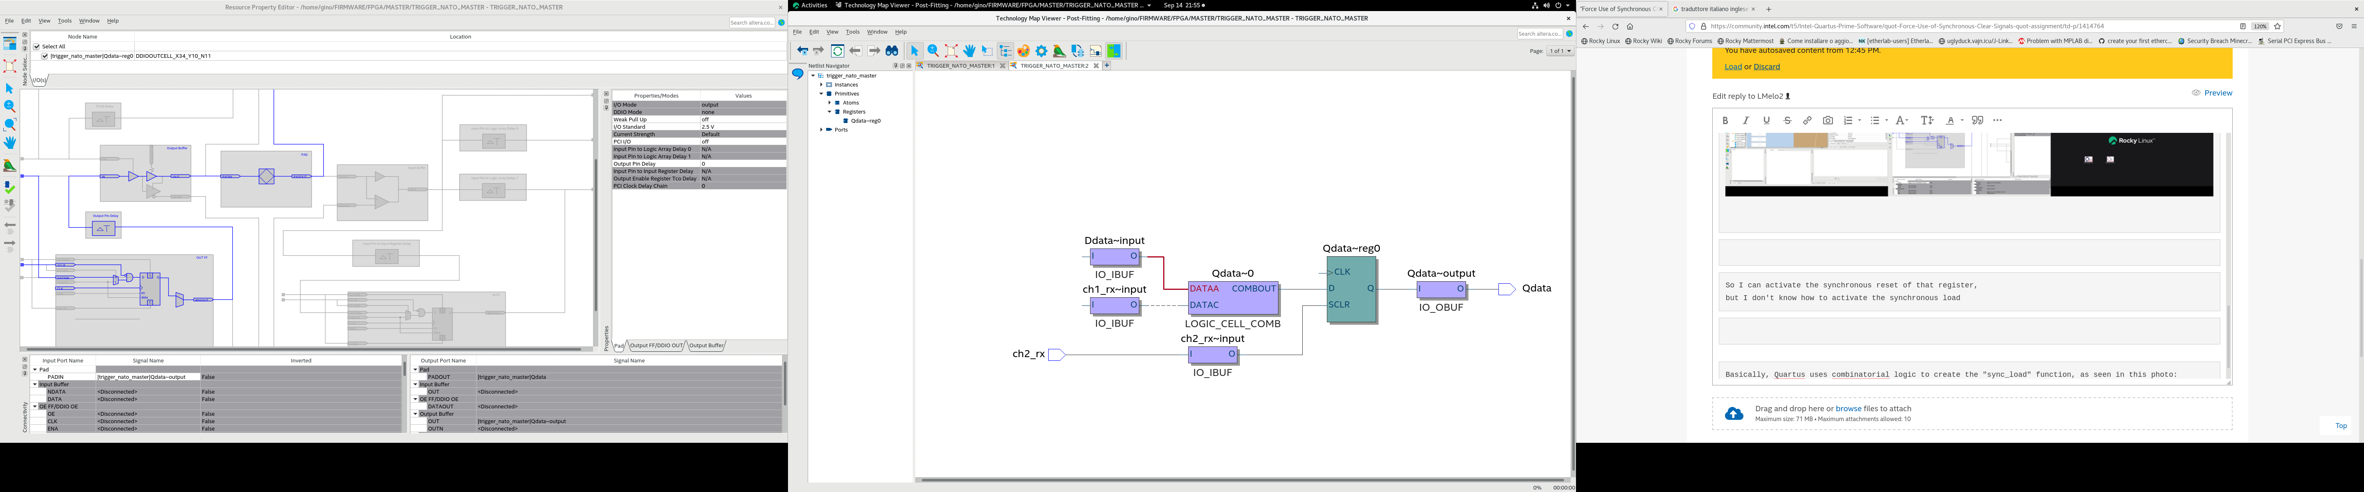Click the refresh icon in Technology Map toolbar

pyautogui.click(x=837, y=51)
